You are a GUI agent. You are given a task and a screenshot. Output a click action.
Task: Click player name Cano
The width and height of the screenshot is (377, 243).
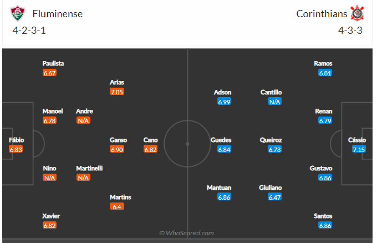coord(150,140)
